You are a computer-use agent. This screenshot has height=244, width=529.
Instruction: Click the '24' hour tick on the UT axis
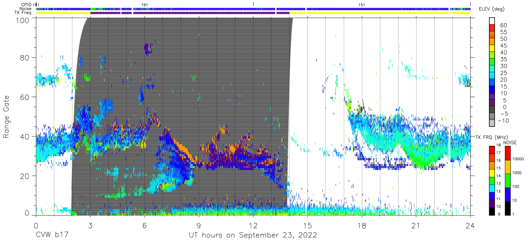point(470,225)
